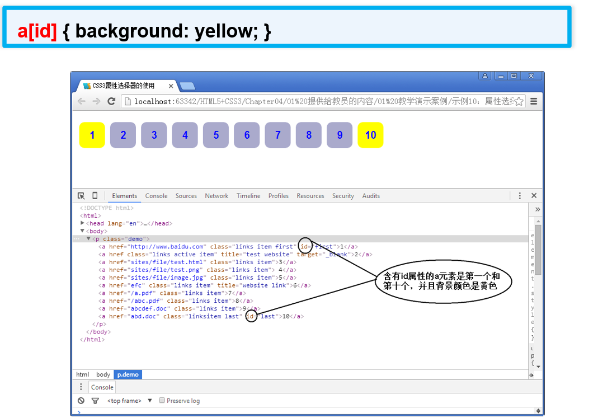
Task: Open the Network tab
Action: 216,196
